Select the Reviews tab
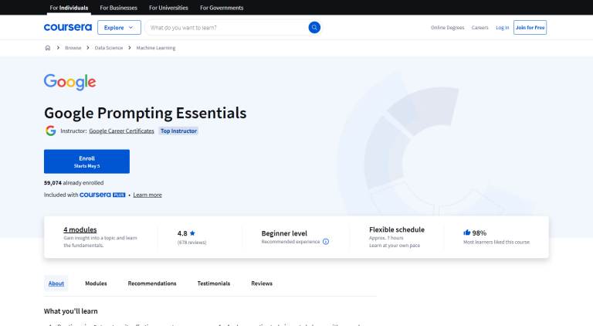Screen dimensions: 593x326 click(x=262, y=284)
